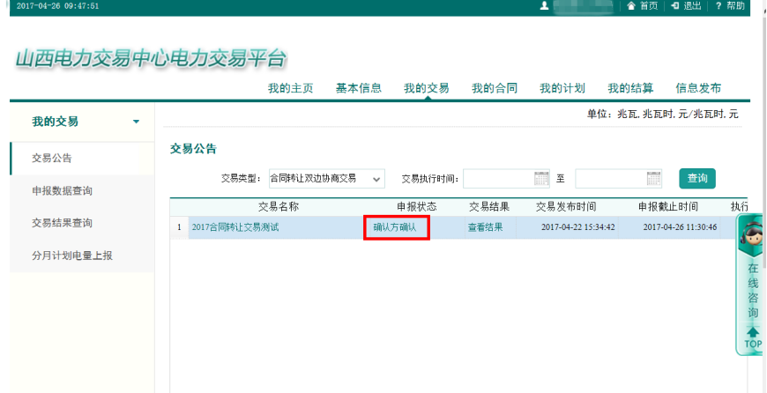This screenshot has height=393, width=767.
Task: Expand the 交易类型 dropdown list
Action: pos(377,179)
